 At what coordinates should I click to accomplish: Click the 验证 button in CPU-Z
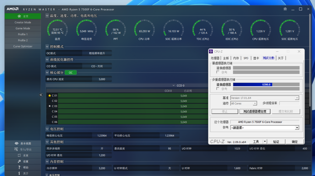[276, 142]
